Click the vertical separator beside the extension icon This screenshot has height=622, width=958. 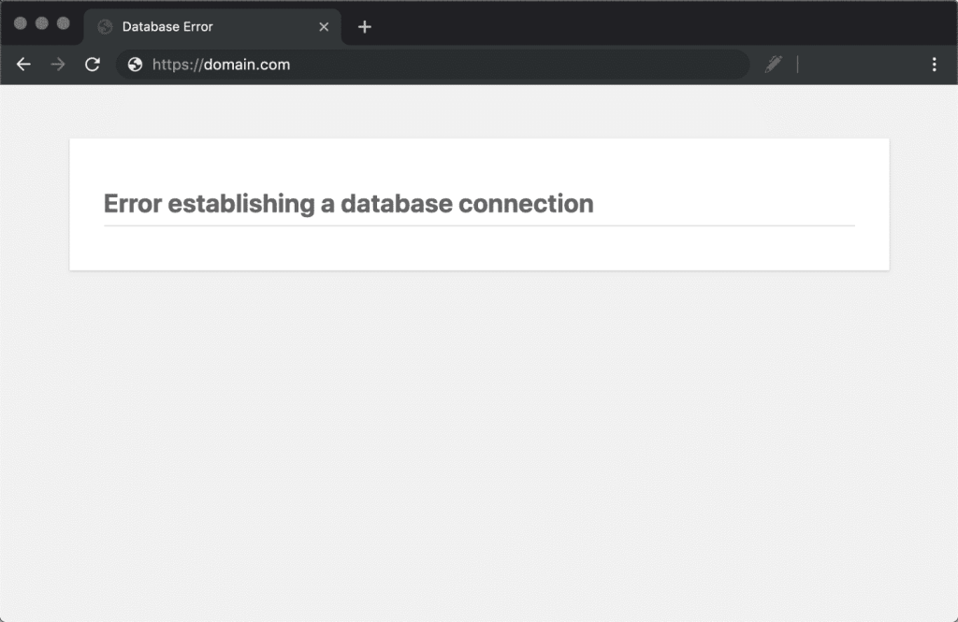coord(797,65)
